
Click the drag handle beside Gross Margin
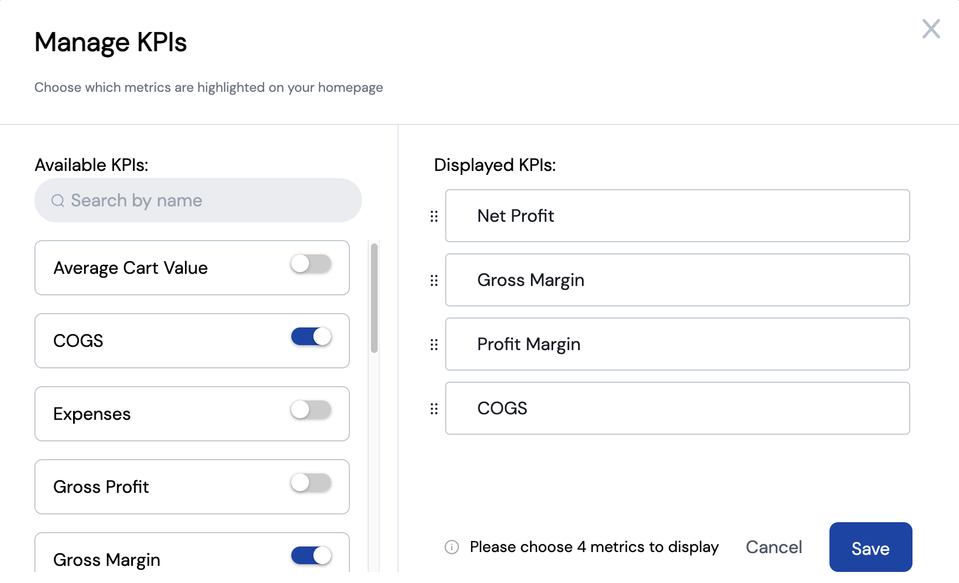[x=434, y=280]
